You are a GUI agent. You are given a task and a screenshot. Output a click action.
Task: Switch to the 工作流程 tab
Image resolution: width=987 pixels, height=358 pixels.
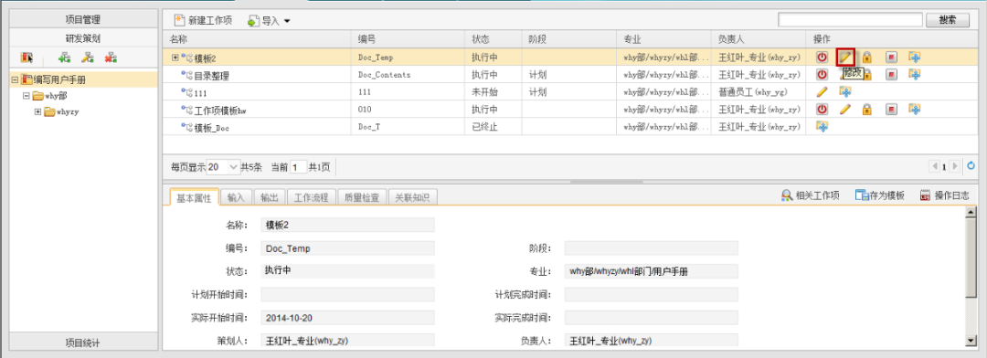click(x=312, y=197)
